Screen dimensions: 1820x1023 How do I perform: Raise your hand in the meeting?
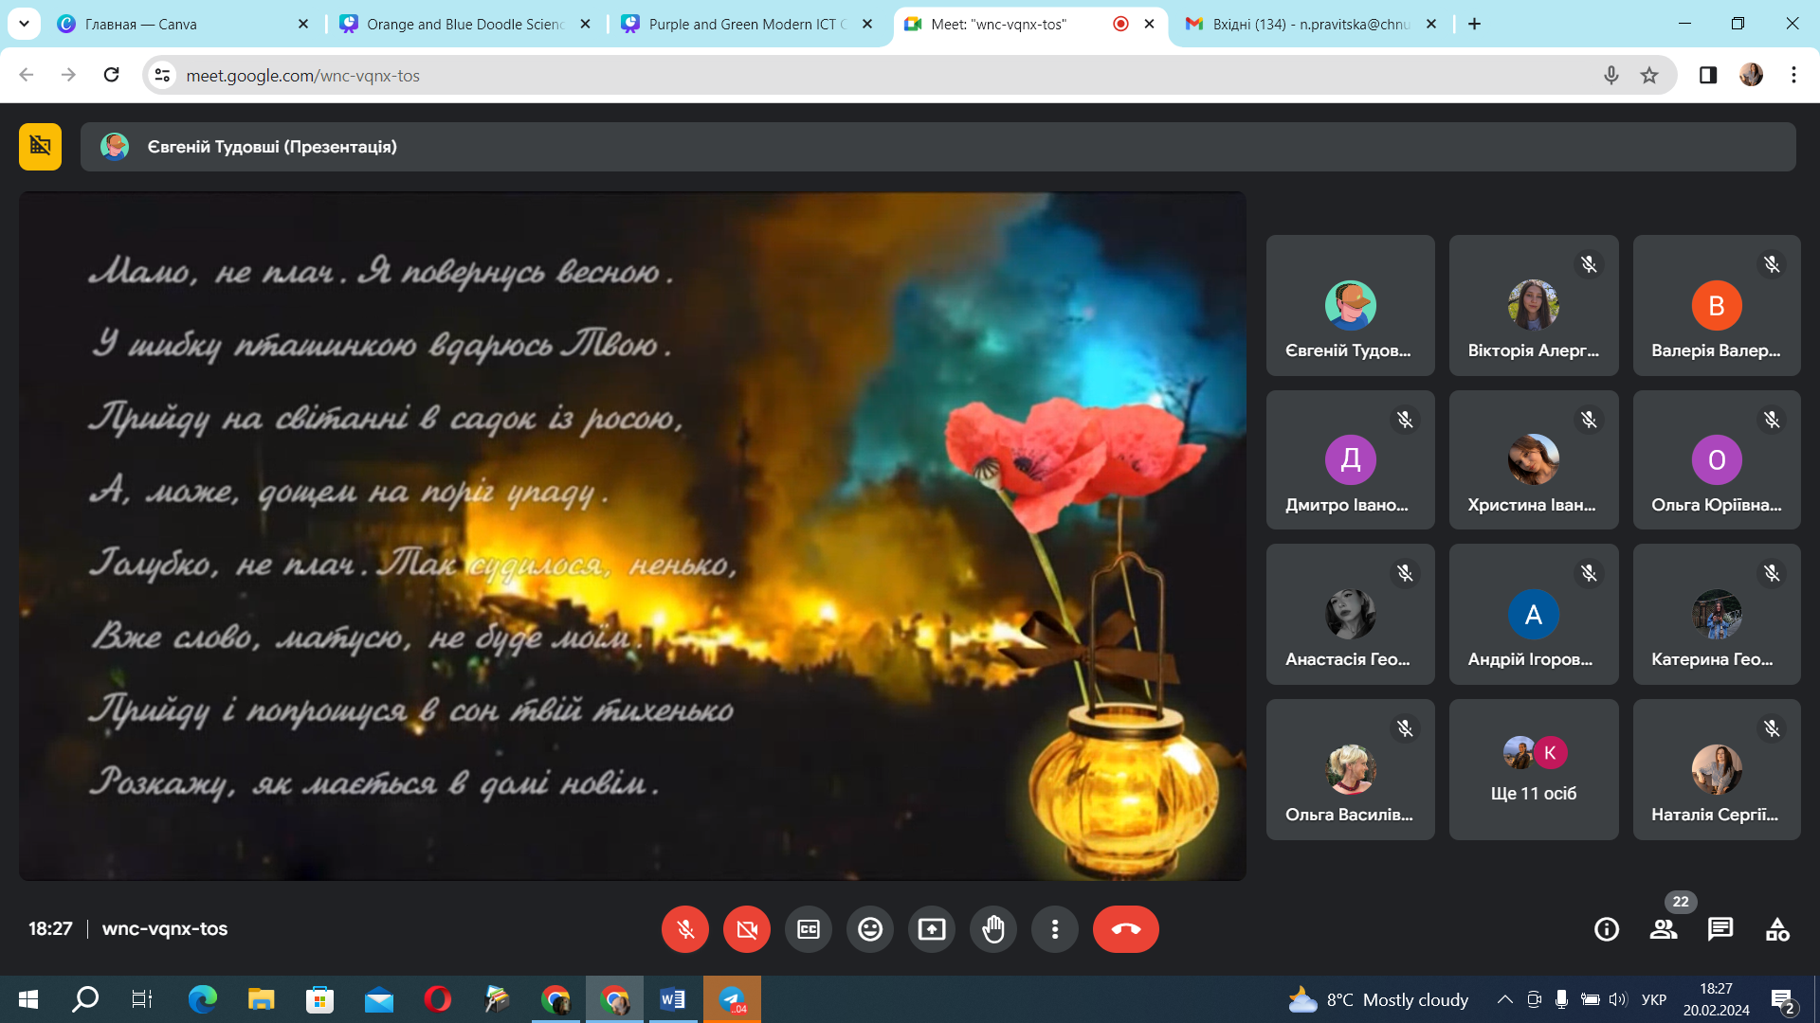993,929
